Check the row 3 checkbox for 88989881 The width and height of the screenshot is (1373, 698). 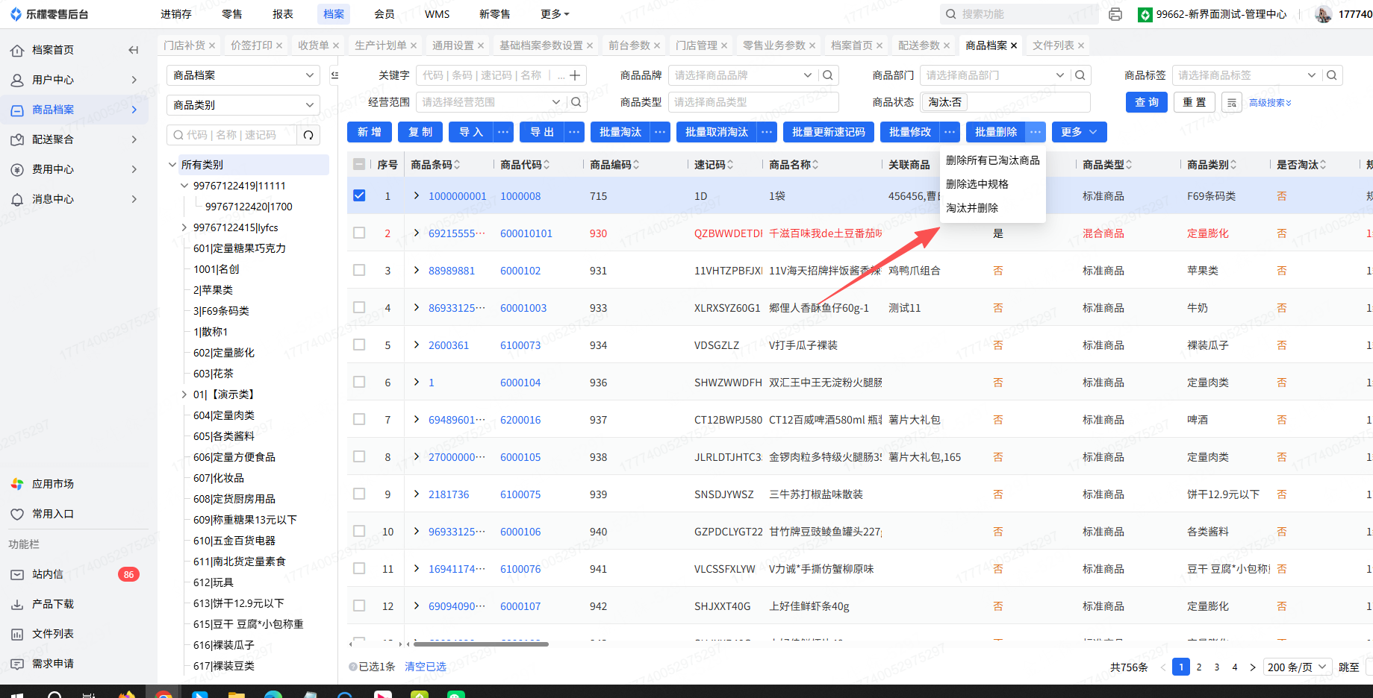tap(359, 270)
